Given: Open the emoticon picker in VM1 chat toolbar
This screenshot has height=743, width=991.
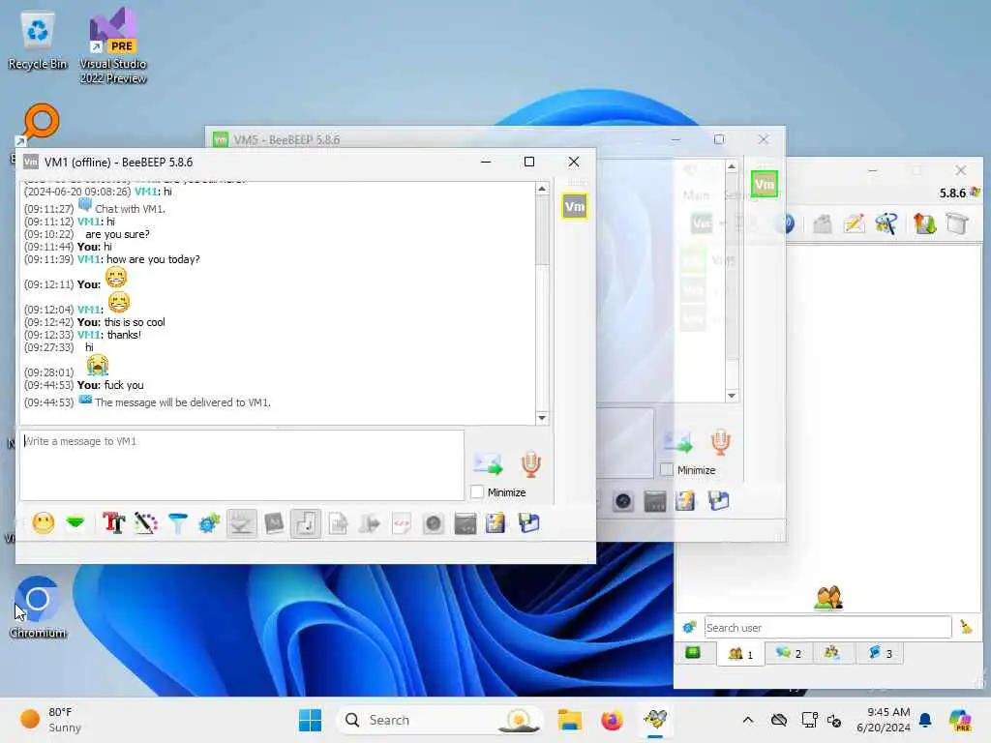Looking at the screenshot, I should click(x=43, y=523).
